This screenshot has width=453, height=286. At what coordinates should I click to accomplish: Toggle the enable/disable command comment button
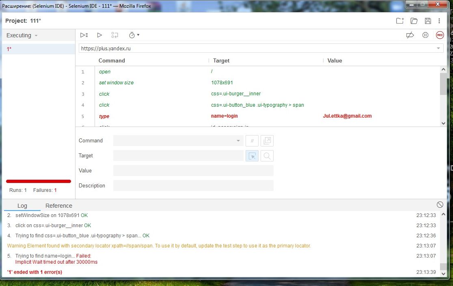pos(252,140)
